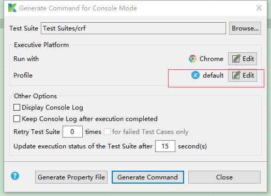The width and height of the screenshot is (271, 196).
Task: Click the Retry Test Suite times field
Action: point(72,132)
